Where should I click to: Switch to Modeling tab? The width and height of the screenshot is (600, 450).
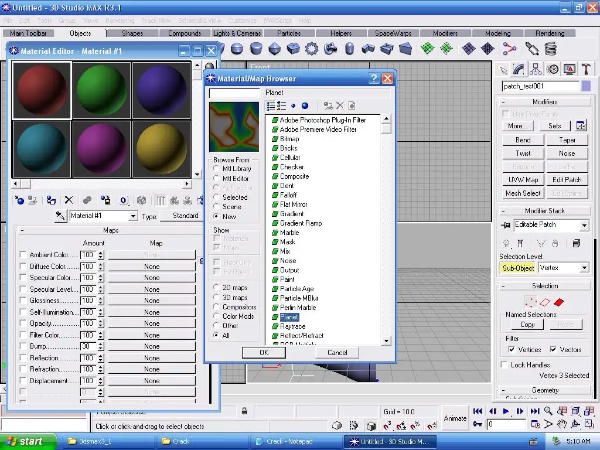tap(497, 33)
